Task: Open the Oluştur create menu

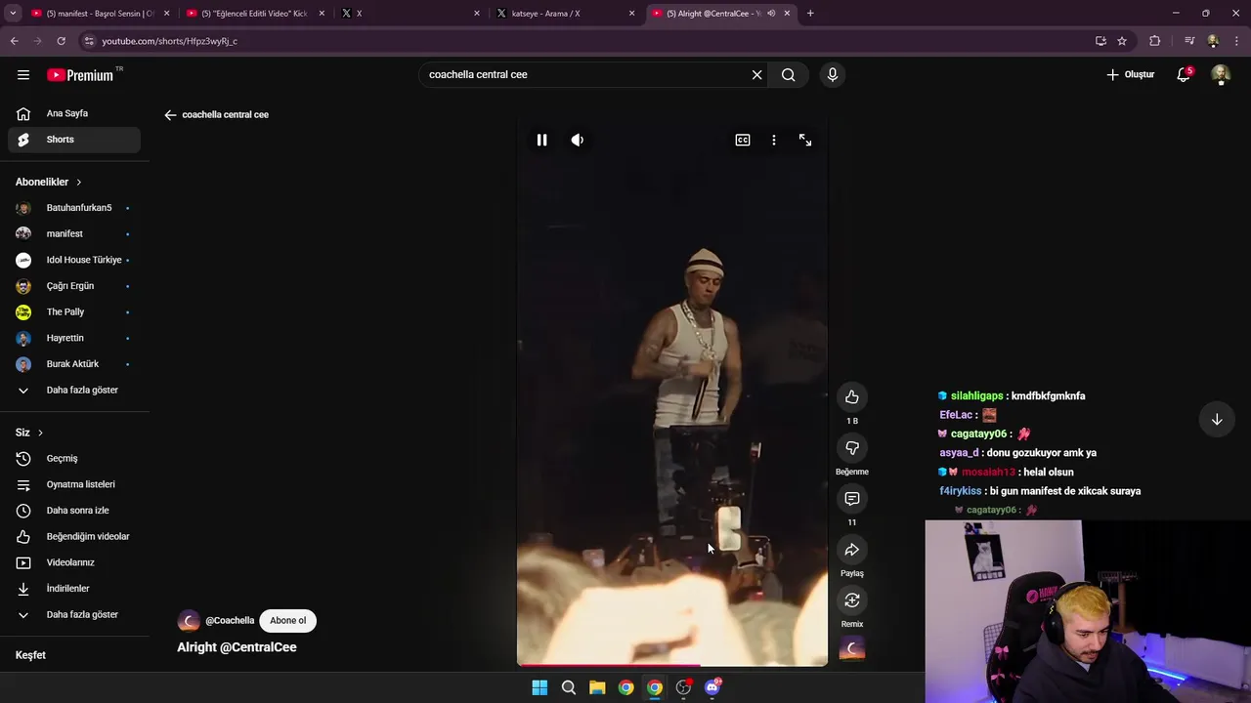Action: 1131,74
